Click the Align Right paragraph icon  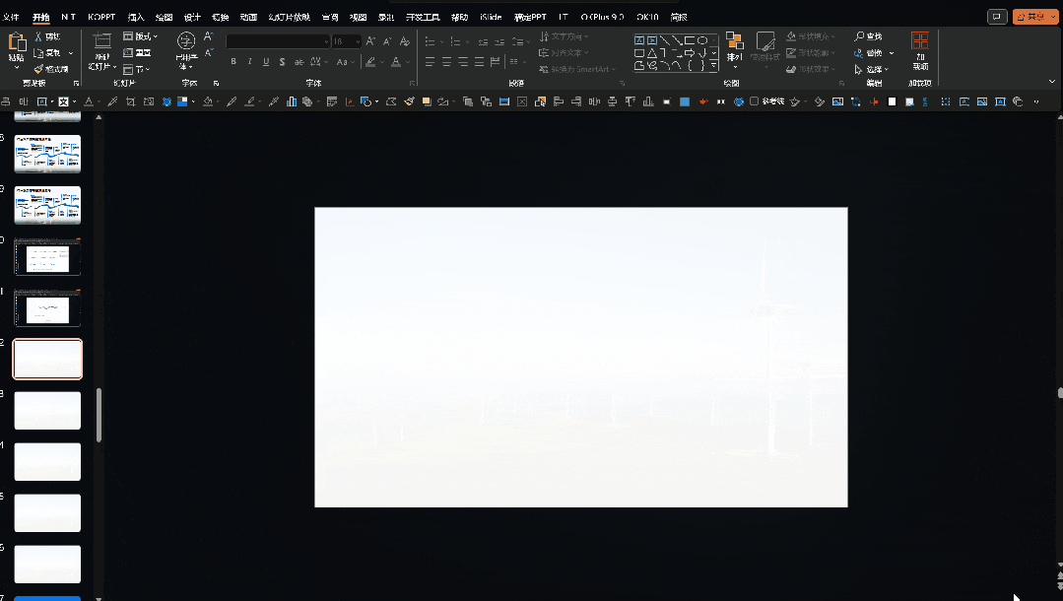(x=462, y=62)
